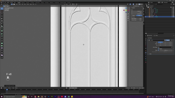Open the Playback menu in timeline

[x=5, y=88]
